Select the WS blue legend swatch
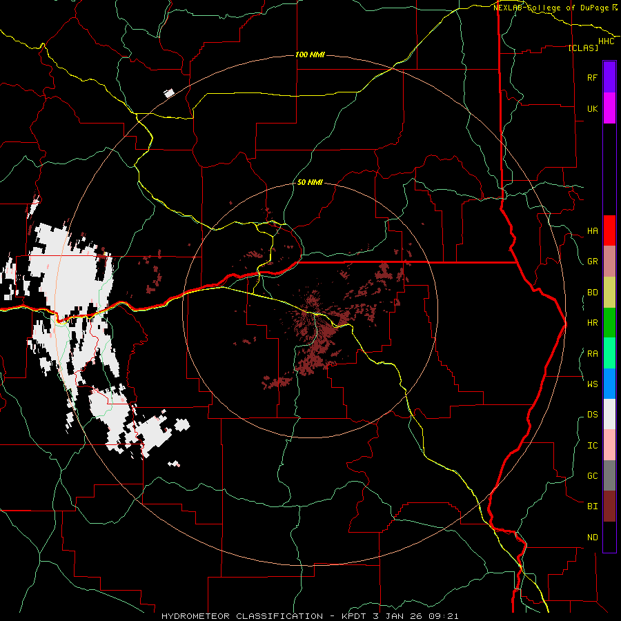Viewport: 621px width, 621px height. coord(609,384)
